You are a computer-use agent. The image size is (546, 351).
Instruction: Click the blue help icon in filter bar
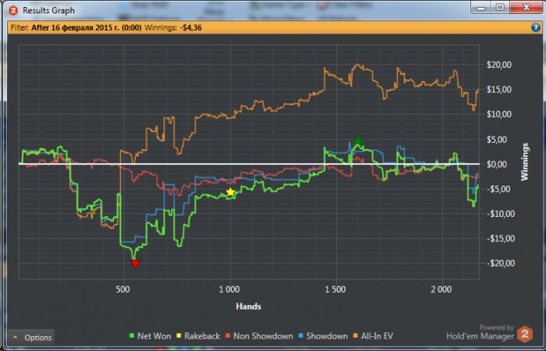pyautogui.click(x=536, y=27)
